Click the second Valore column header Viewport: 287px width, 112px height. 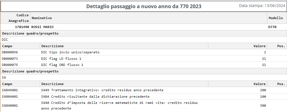[259, 84]
